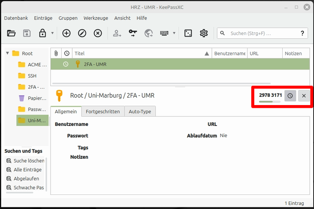Click the Ablaufdatum value Nie
Image resolution: width=314 pixels, height=209 pixels.
223,136
